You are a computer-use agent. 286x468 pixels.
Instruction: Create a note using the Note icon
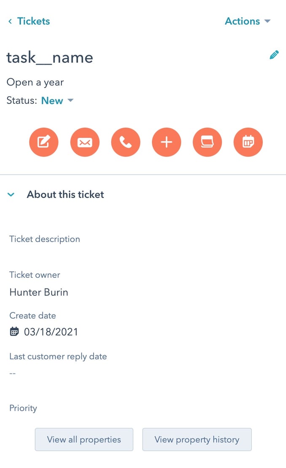click(44, 142)
